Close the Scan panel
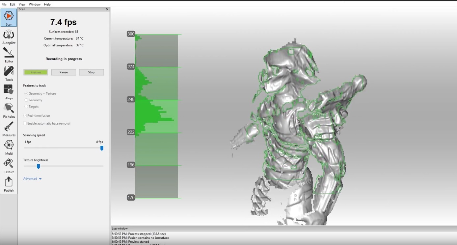The width and height of the screenshot is (457, 245). coord(107,9)
